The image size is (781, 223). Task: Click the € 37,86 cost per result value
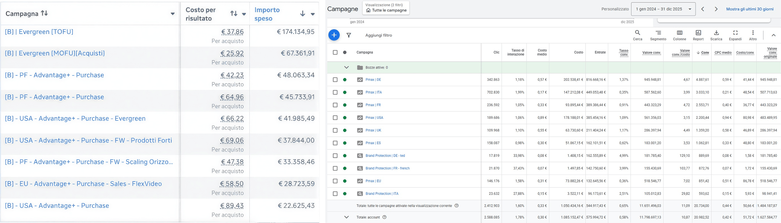[x=232, y=32]
